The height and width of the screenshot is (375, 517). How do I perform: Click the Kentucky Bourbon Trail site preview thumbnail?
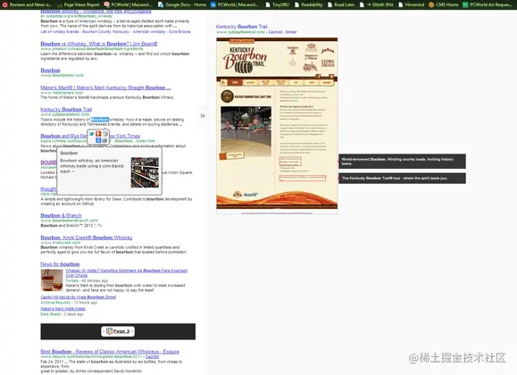pos(277,126)
